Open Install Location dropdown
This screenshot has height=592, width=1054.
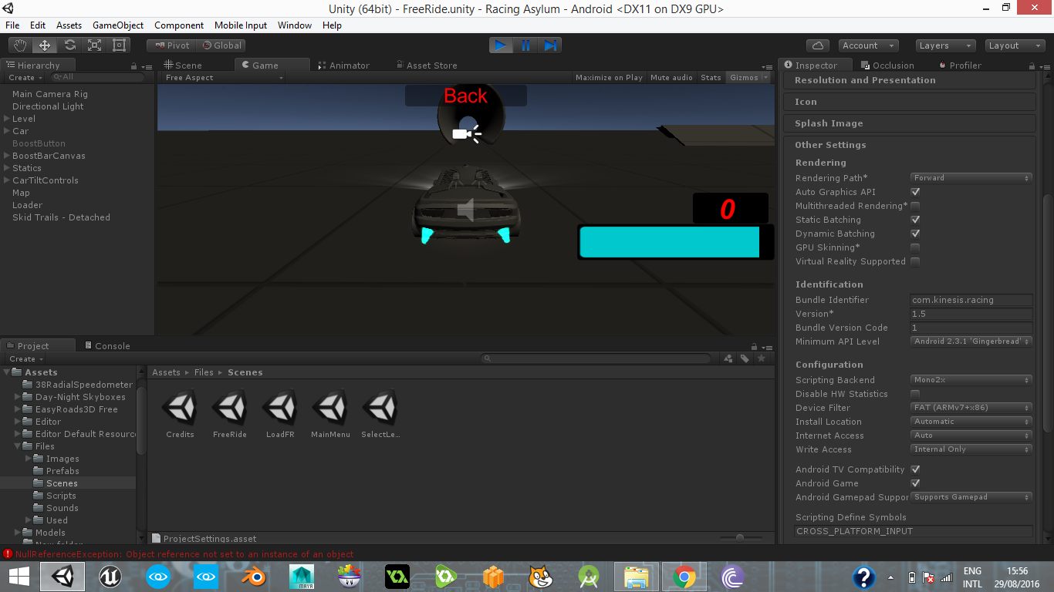click(x=971, y=422)
